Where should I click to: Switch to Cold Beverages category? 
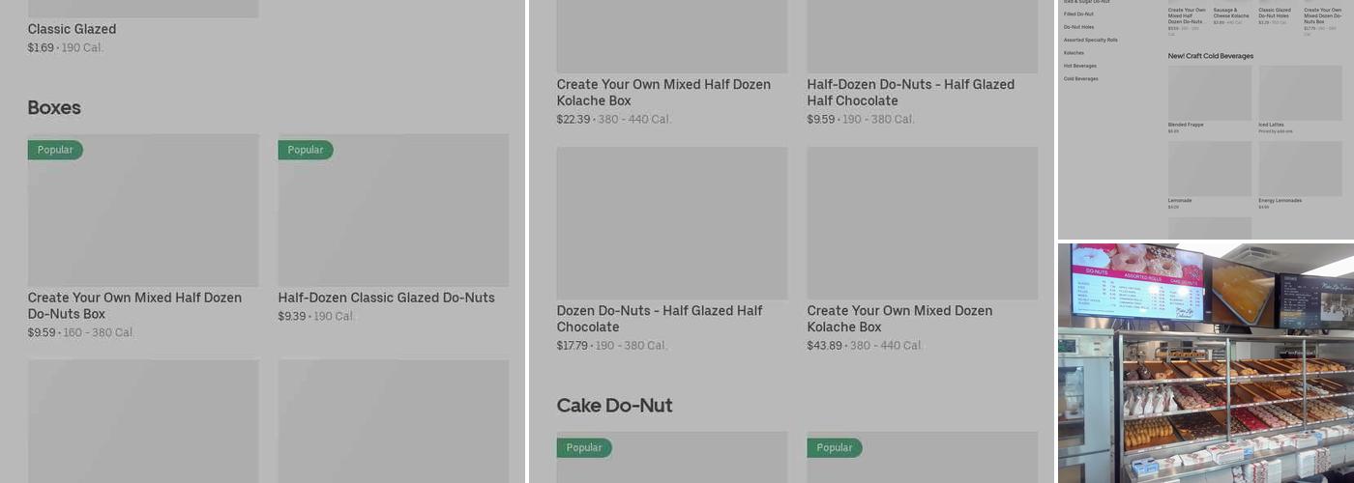coord(1080,78)
